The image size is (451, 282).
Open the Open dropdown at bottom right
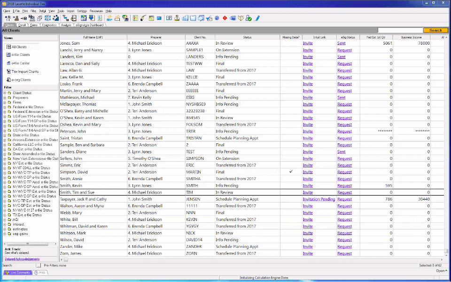click(x=442, y=271)
